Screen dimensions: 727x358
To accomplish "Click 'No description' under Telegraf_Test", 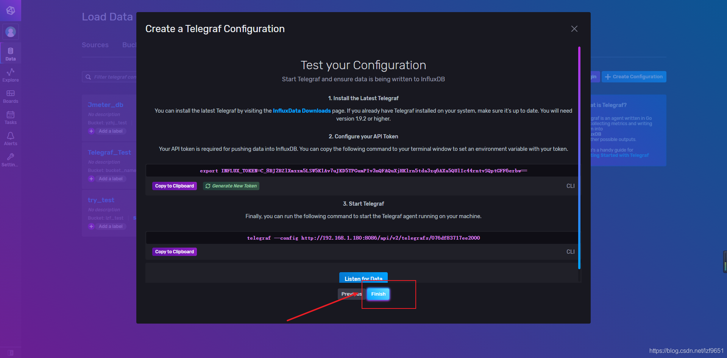I will tap(104, 162).
